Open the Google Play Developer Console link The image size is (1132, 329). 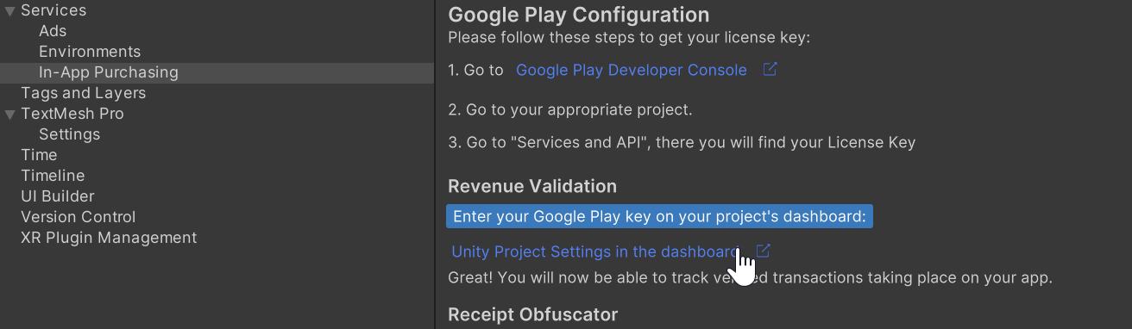coord(631,71)
